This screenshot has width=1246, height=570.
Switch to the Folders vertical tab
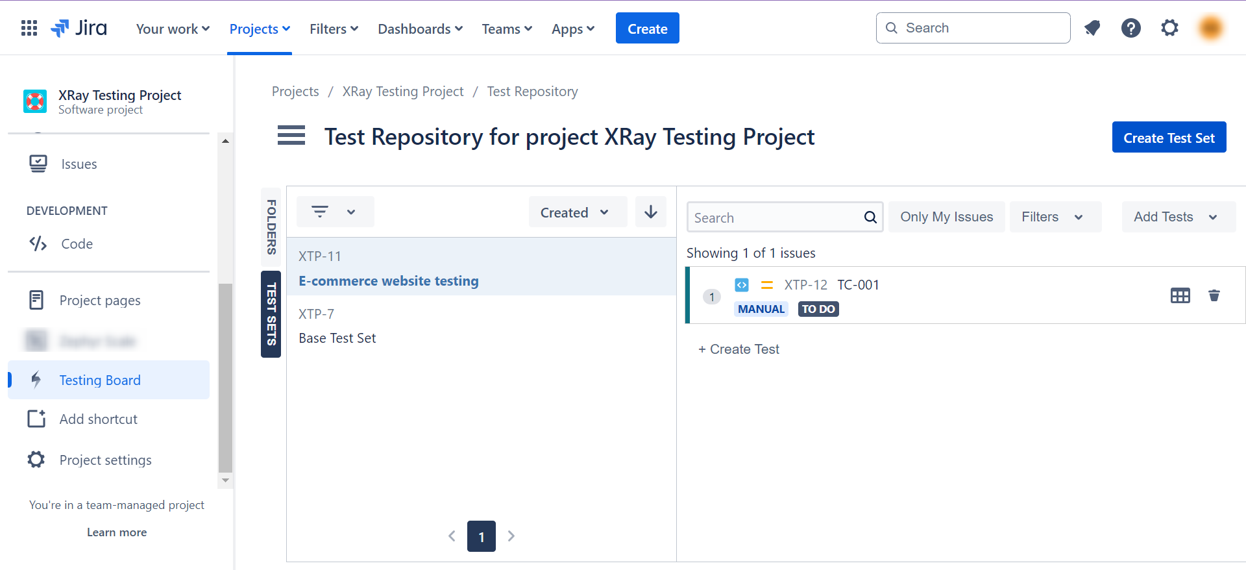[x=271, y=227]
